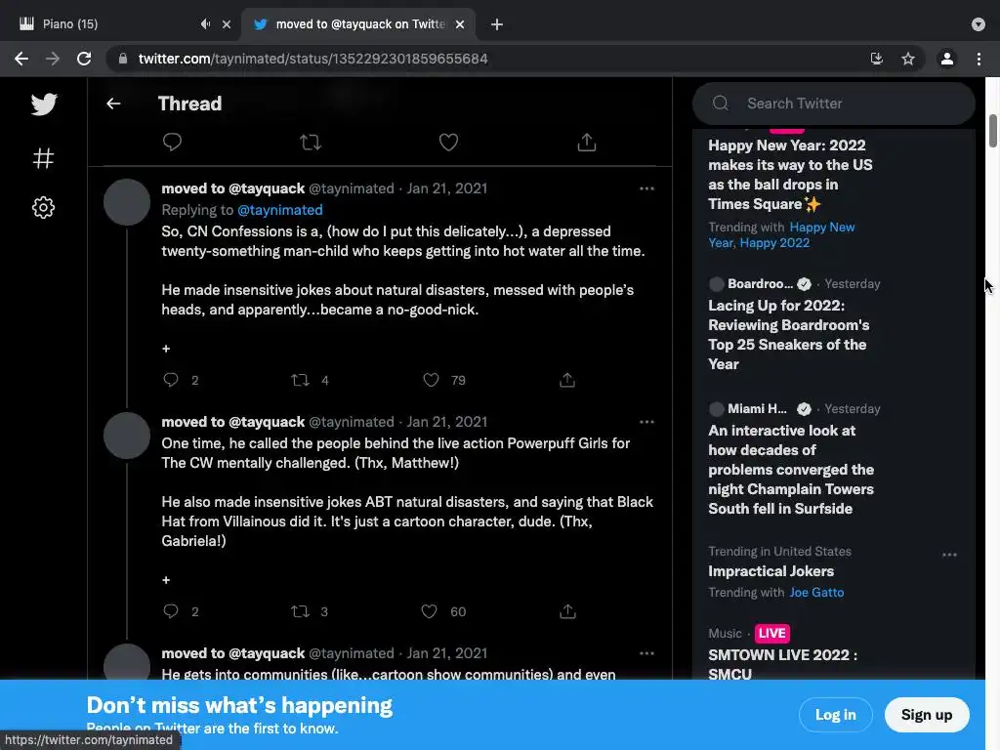Reload the page

tap(84, 59)
